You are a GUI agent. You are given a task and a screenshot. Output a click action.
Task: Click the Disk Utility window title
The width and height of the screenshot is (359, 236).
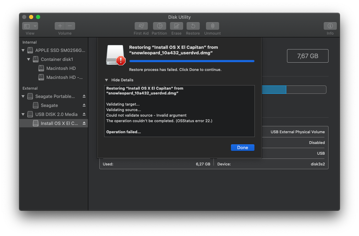179,17
